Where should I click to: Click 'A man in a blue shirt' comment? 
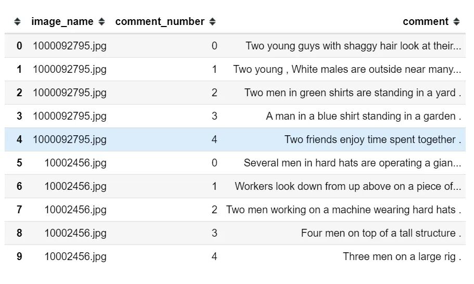pos(363,116)
